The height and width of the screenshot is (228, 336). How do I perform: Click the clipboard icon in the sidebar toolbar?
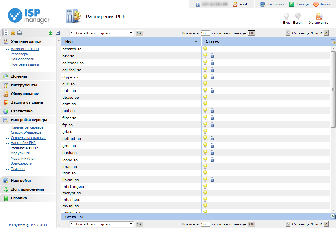[x=20, y=33]
